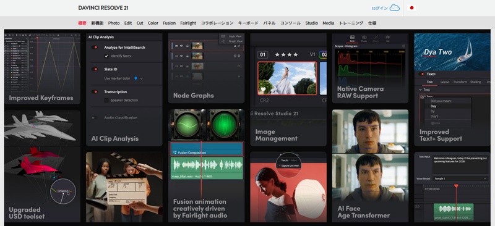Click the Fusion Composition clip icon
Screen dimensions: 495x226
tap(174, 153)
